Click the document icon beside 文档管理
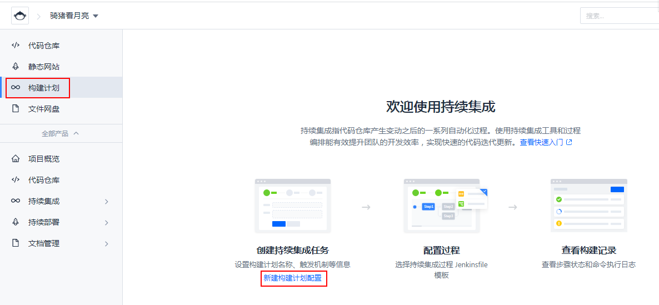 coord(16,243)
